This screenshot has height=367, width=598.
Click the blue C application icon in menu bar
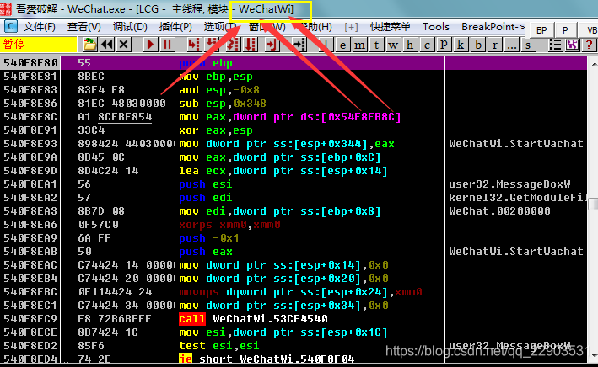click(10, 27)
